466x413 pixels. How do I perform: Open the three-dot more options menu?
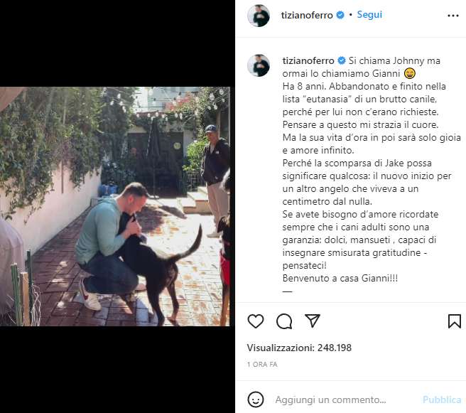[x=453, y=15]
